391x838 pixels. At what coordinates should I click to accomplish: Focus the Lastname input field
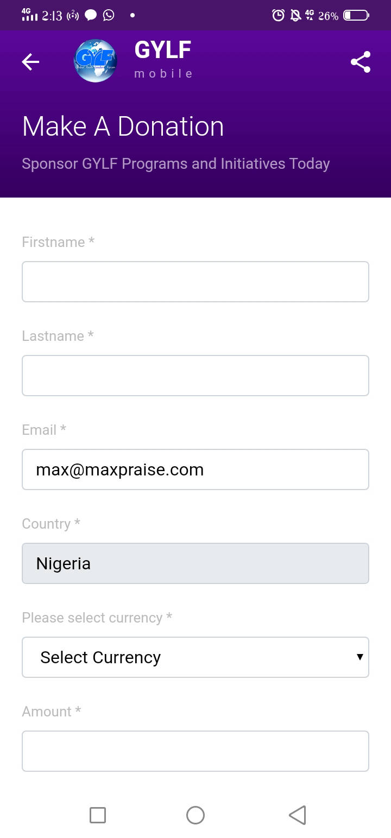[195, 376]
